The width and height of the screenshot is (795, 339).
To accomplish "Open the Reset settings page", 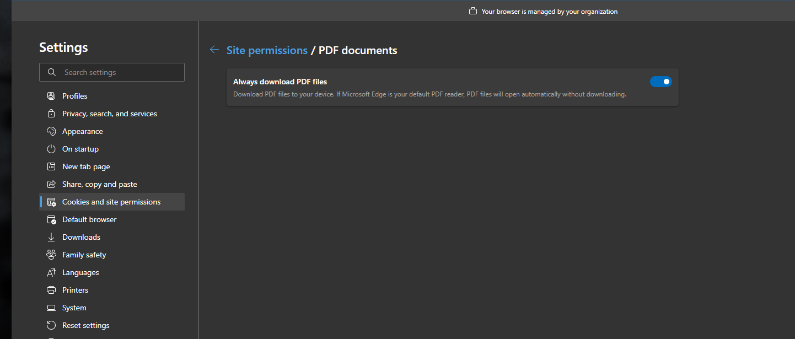I will (86, 325).
